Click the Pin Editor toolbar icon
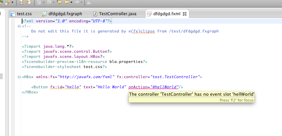Viewport: 282px width, 136px height. (x=89, y=2)
